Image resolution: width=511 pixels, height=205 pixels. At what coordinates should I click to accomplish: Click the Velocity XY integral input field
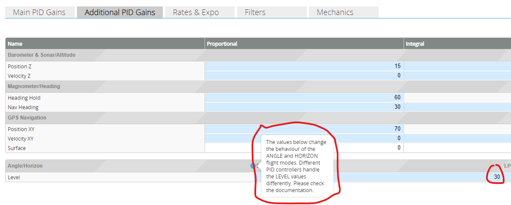point(457,138)
